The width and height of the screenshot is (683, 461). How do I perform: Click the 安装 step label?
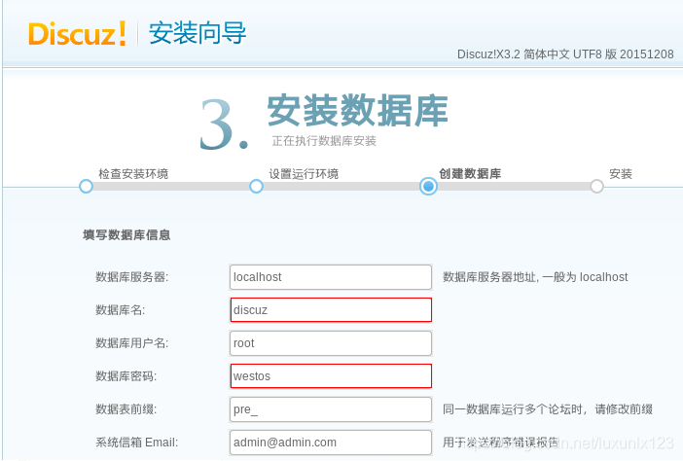click(x=621, y=174)
